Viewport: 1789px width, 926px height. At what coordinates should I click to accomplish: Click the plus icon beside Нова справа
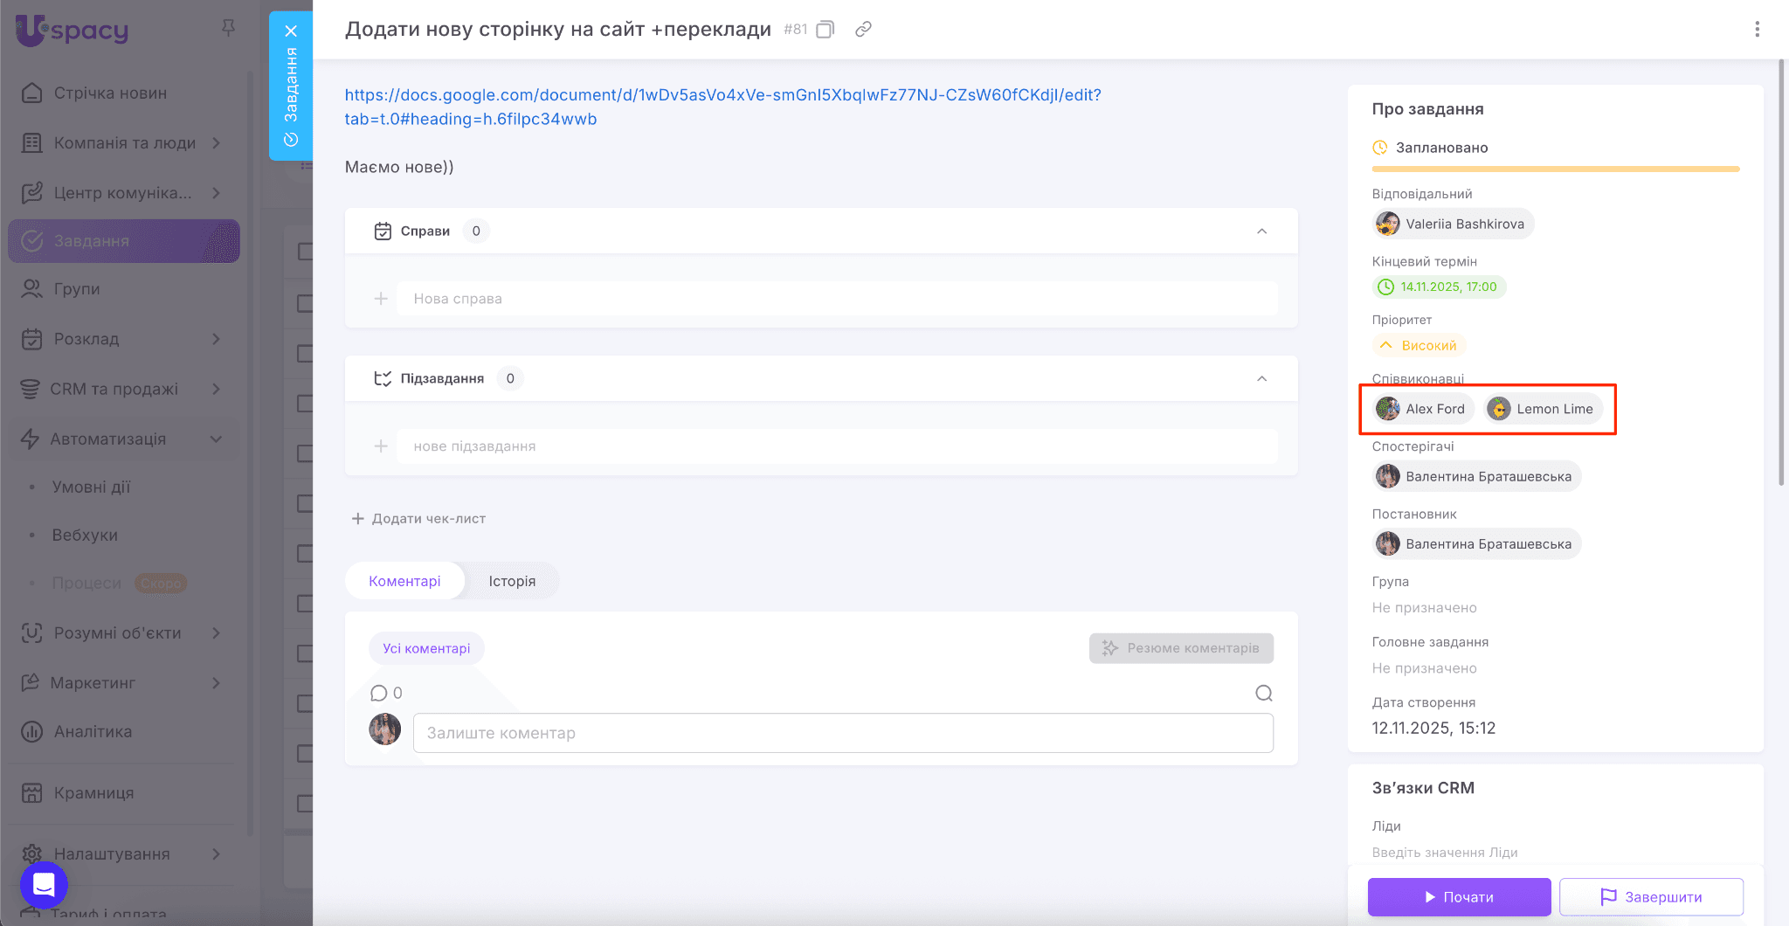pyautogui.click(x=381, y=299)
